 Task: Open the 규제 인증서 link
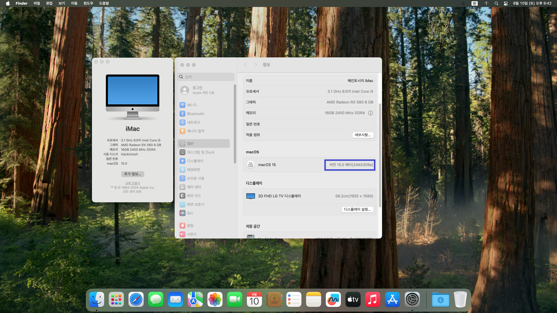133,183
